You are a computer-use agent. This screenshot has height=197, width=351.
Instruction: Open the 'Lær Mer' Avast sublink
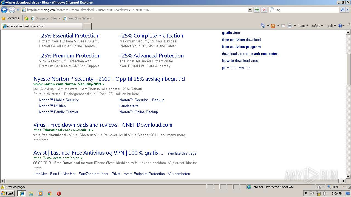pos(40,174)
